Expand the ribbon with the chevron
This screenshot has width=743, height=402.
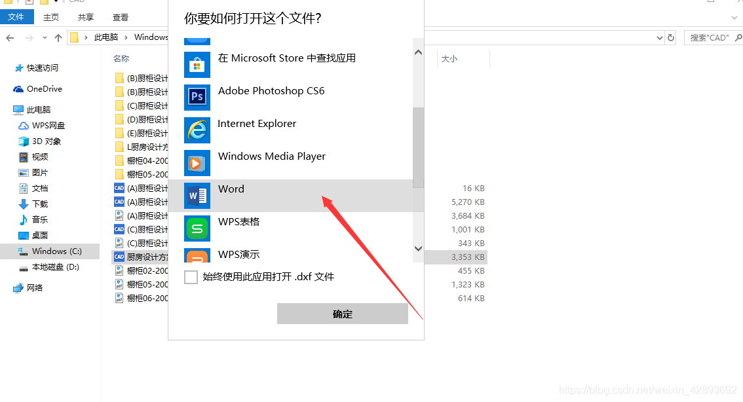pos(734,18)
